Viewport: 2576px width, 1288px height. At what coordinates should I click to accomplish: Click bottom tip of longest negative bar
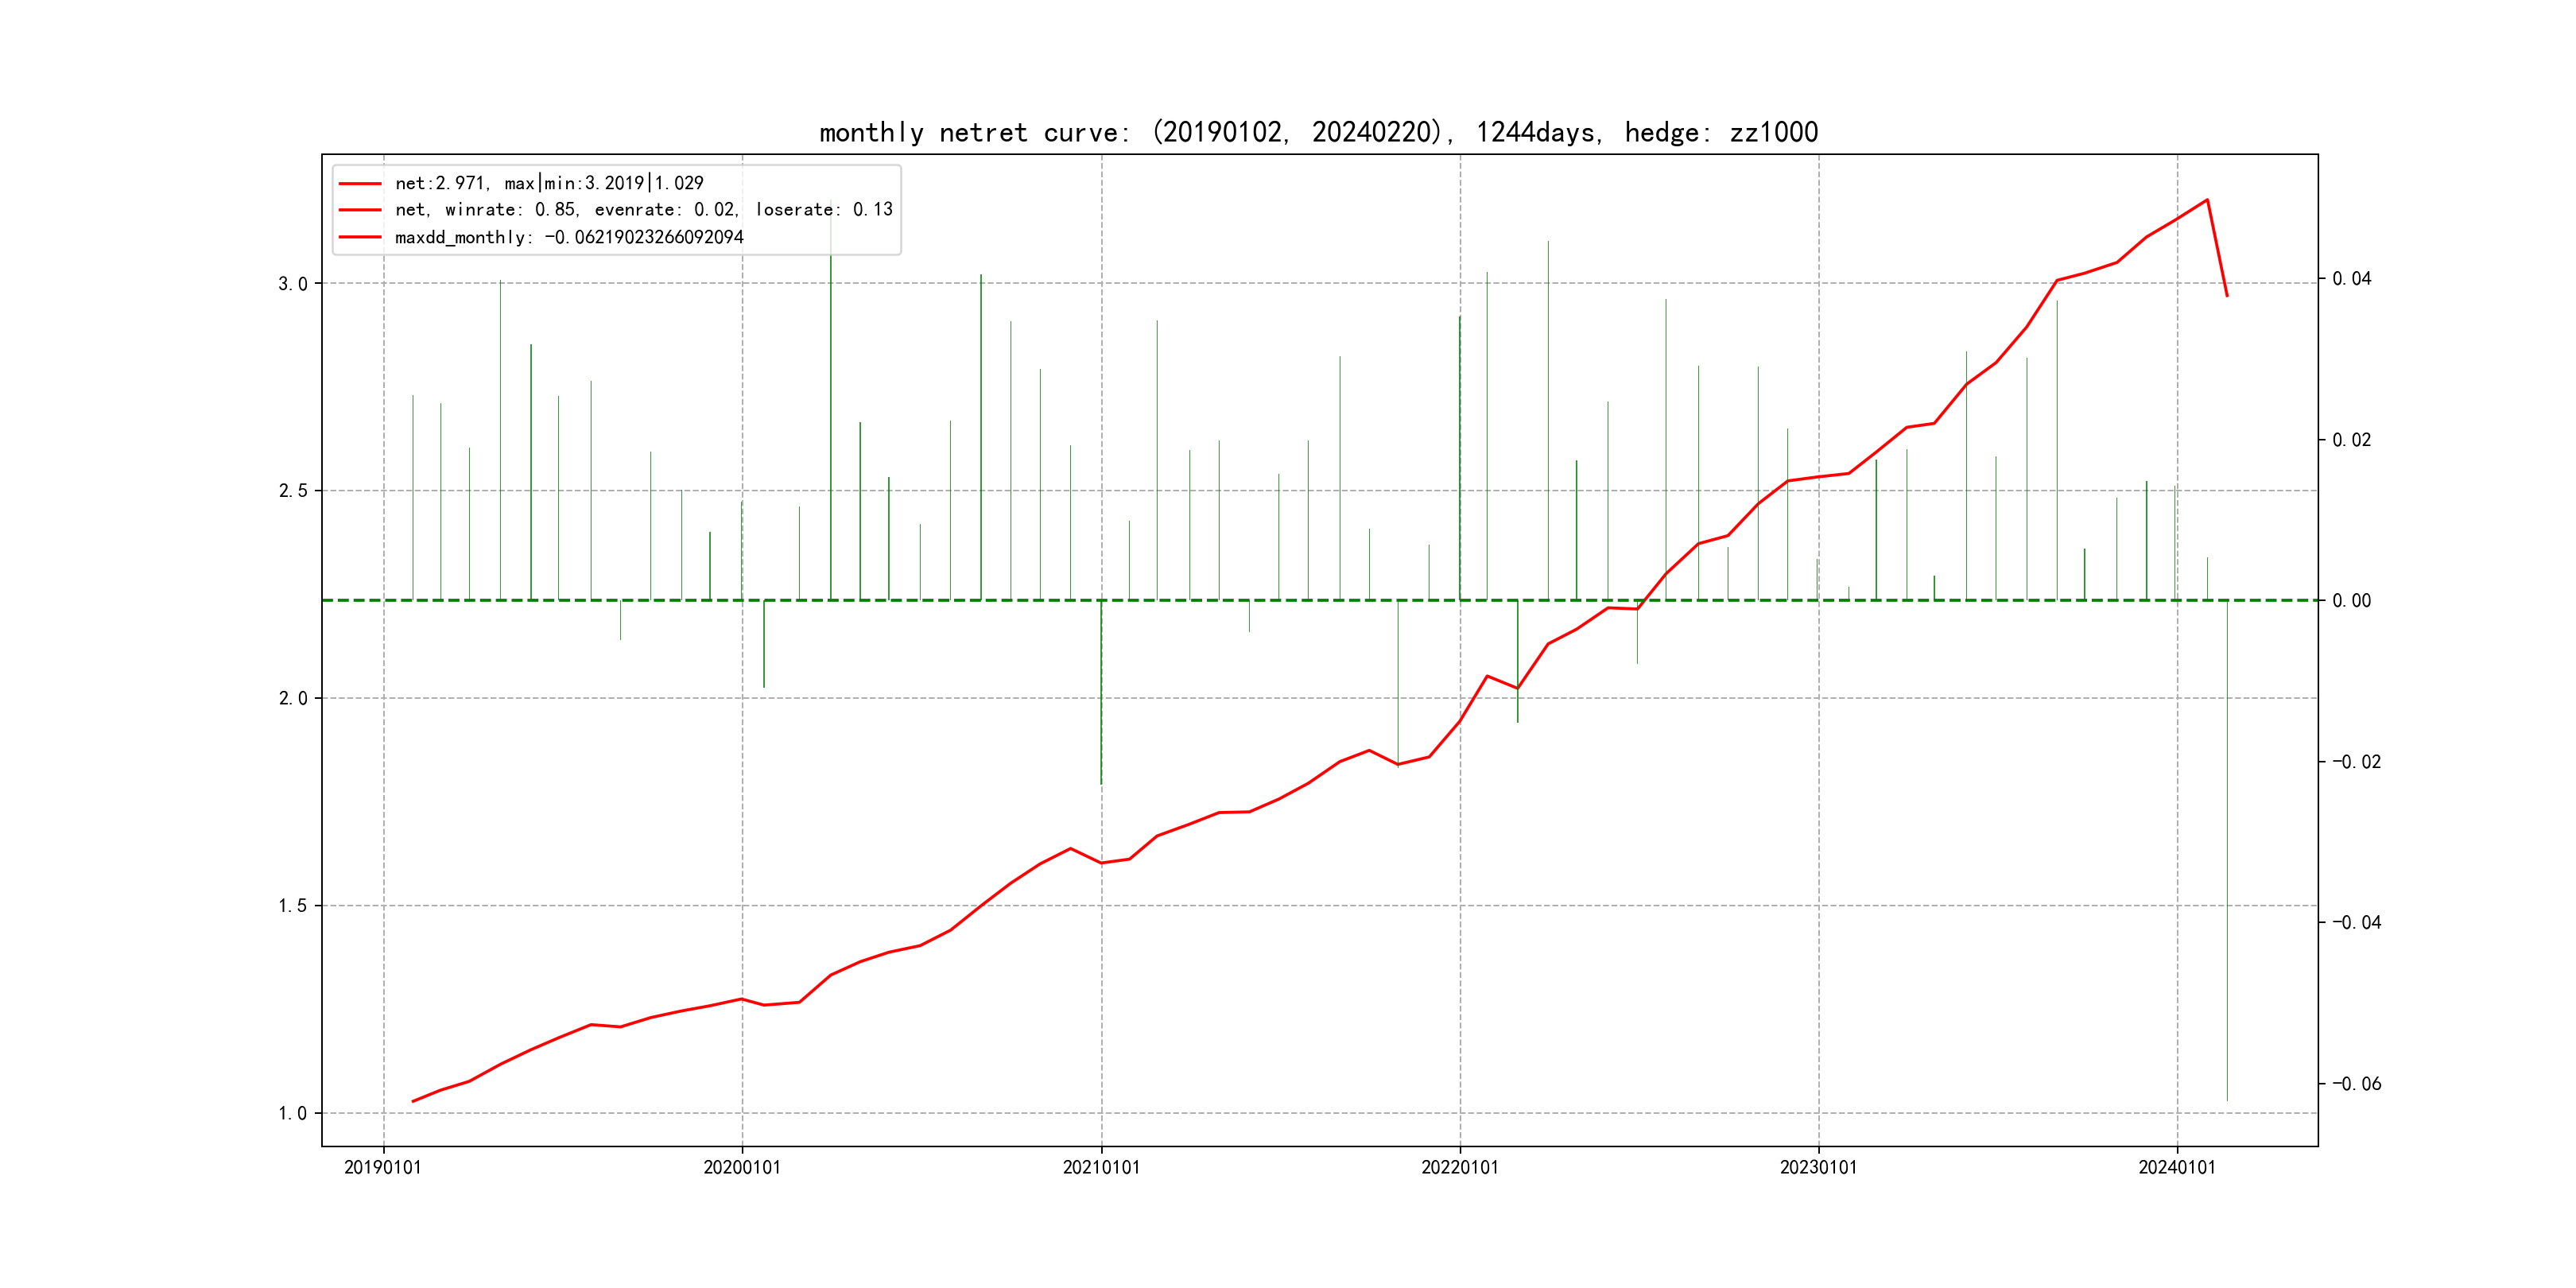coord(2227,1100)
